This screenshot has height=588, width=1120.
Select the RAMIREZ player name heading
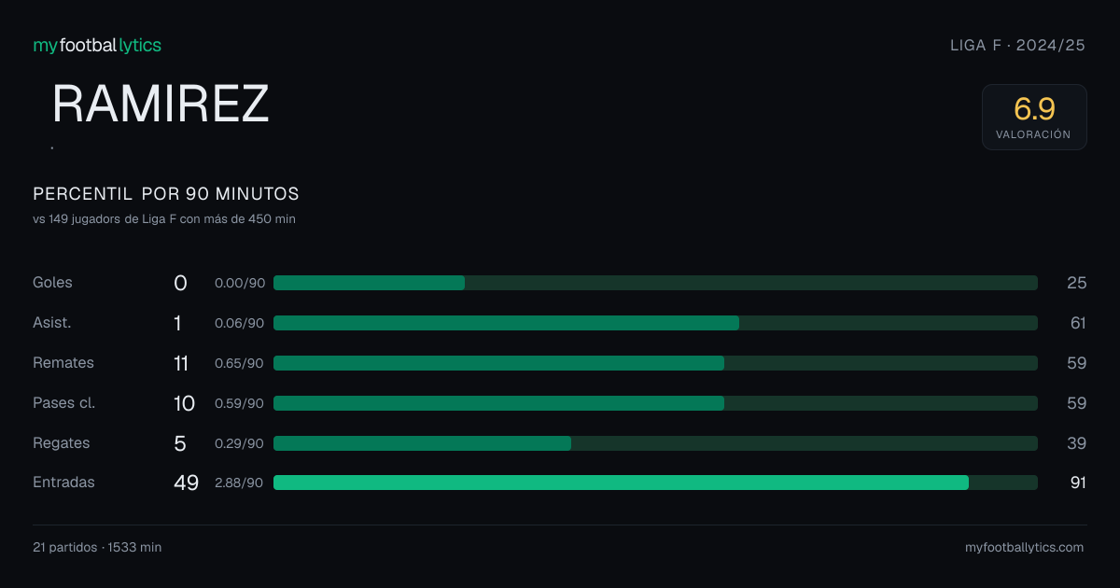161,104
